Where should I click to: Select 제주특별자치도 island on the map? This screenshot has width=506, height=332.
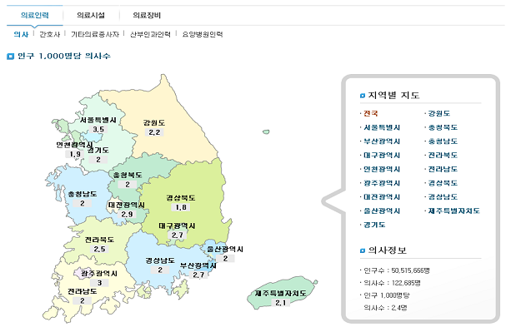coord(280,293)
